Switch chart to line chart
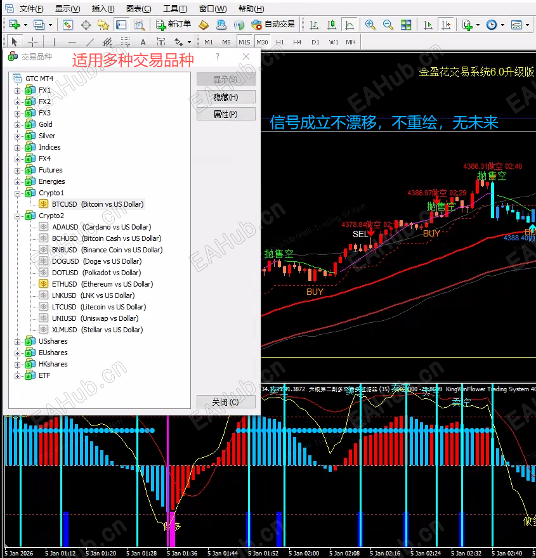 350,25
